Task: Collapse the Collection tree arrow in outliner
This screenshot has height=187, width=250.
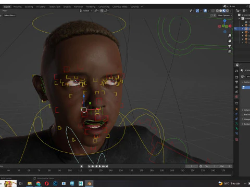Action: [x=240, y=18]
